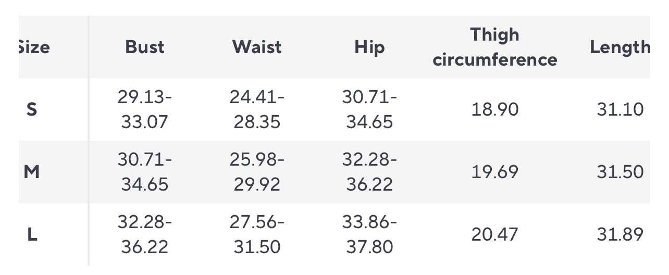The width and height of the screenshot is (669, 275).
Task: Click length value 31.50 in M row
Action: click(x=620, y=172)
